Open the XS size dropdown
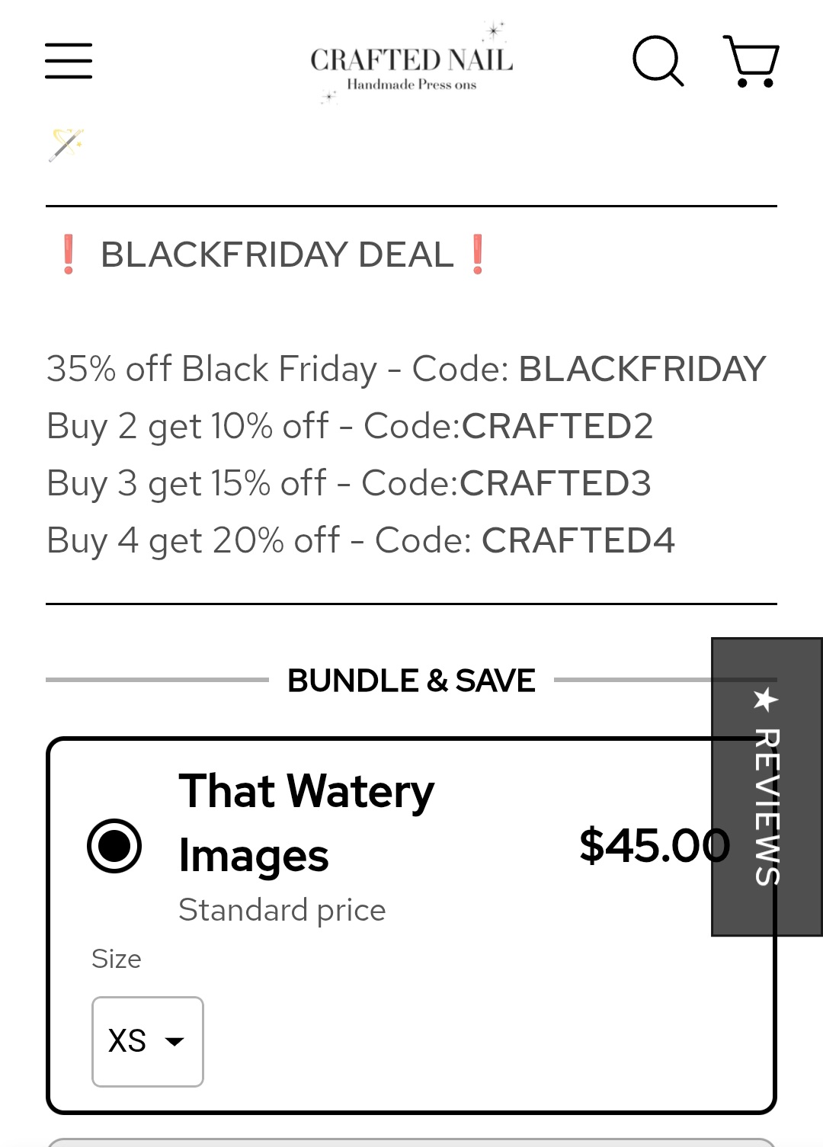 [148, 1041]
